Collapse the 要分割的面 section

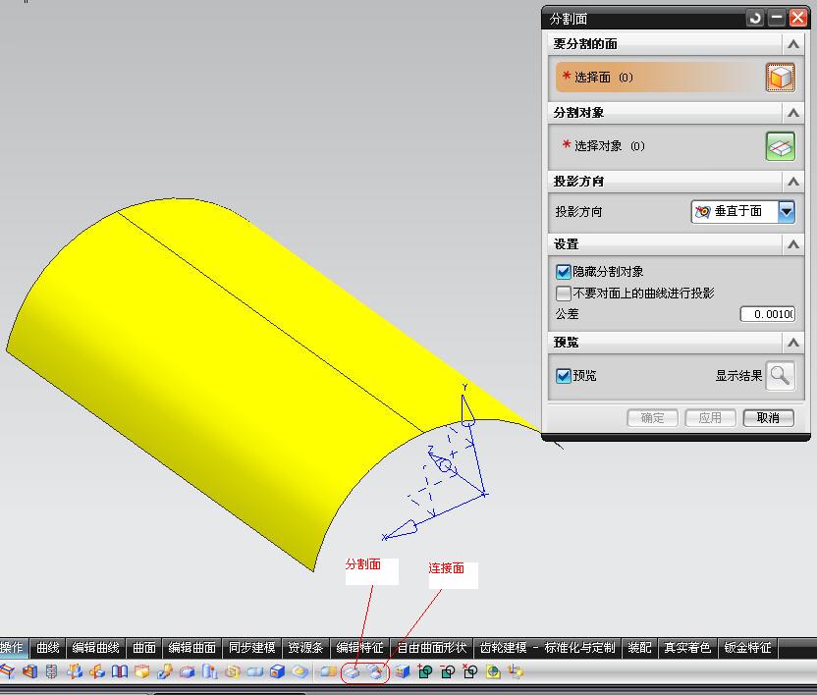point(793,44)
